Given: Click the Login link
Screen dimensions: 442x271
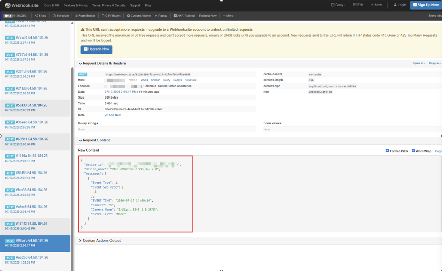Looking at the screenshot, I should click(400, 5).
